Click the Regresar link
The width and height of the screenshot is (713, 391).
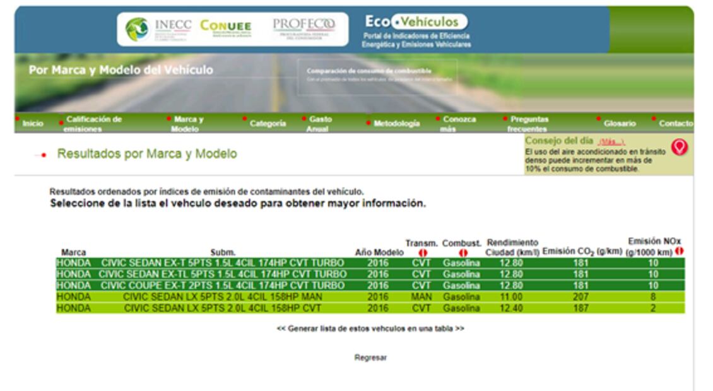370,358
